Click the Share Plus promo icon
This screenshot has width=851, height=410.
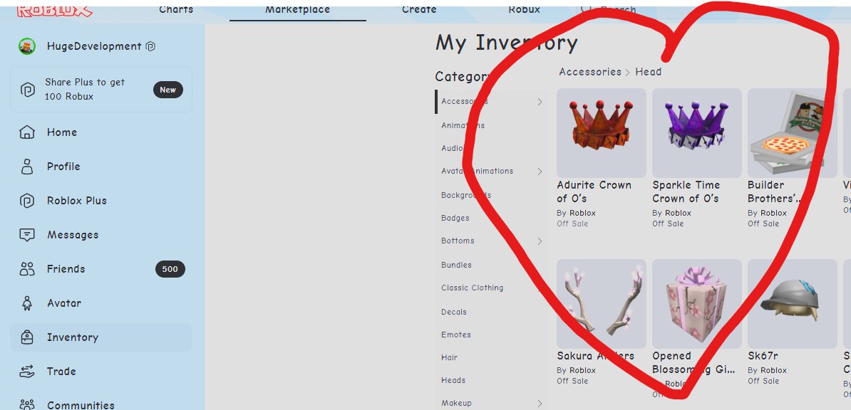[28, 90]
